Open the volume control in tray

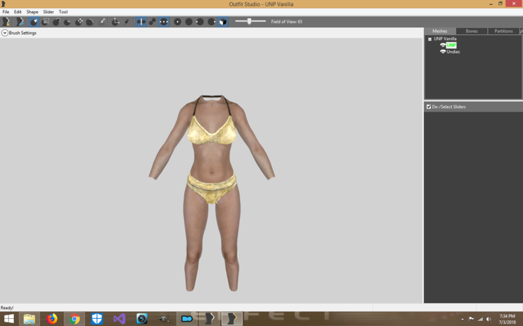[489, 319]
